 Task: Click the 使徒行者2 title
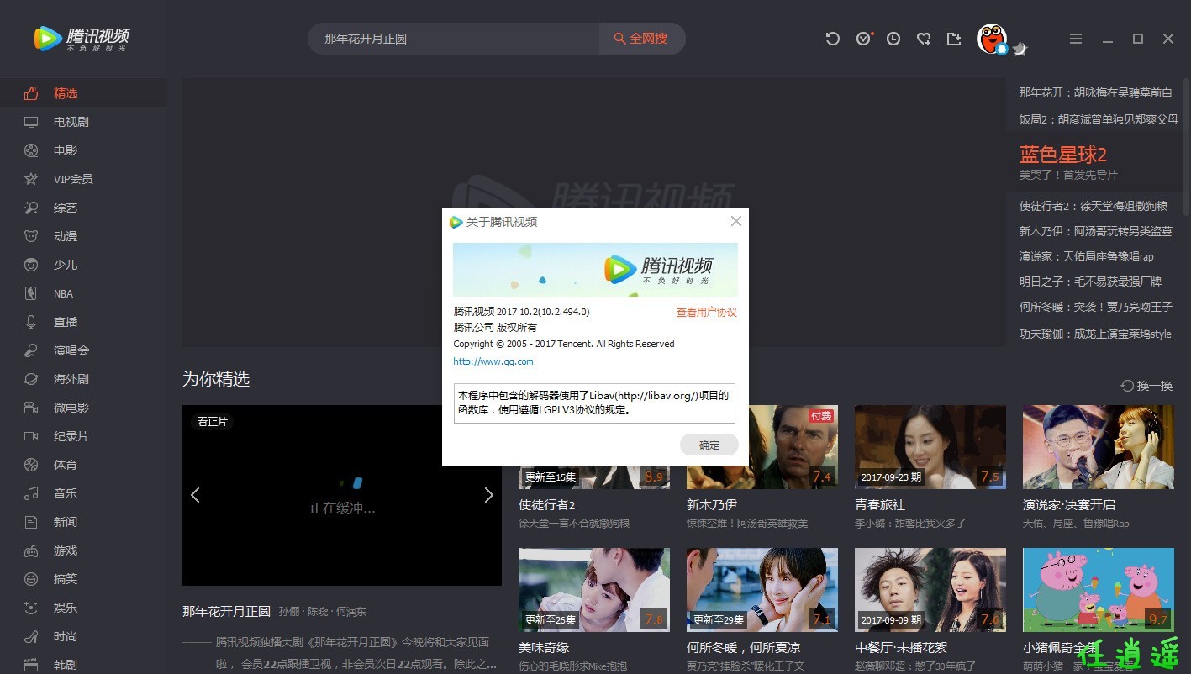[547, 505]
